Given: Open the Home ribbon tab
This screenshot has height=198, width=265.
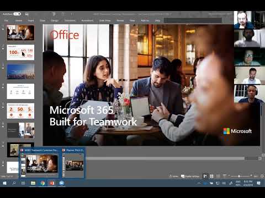Looking at the screenshot, I should point(19,20).
